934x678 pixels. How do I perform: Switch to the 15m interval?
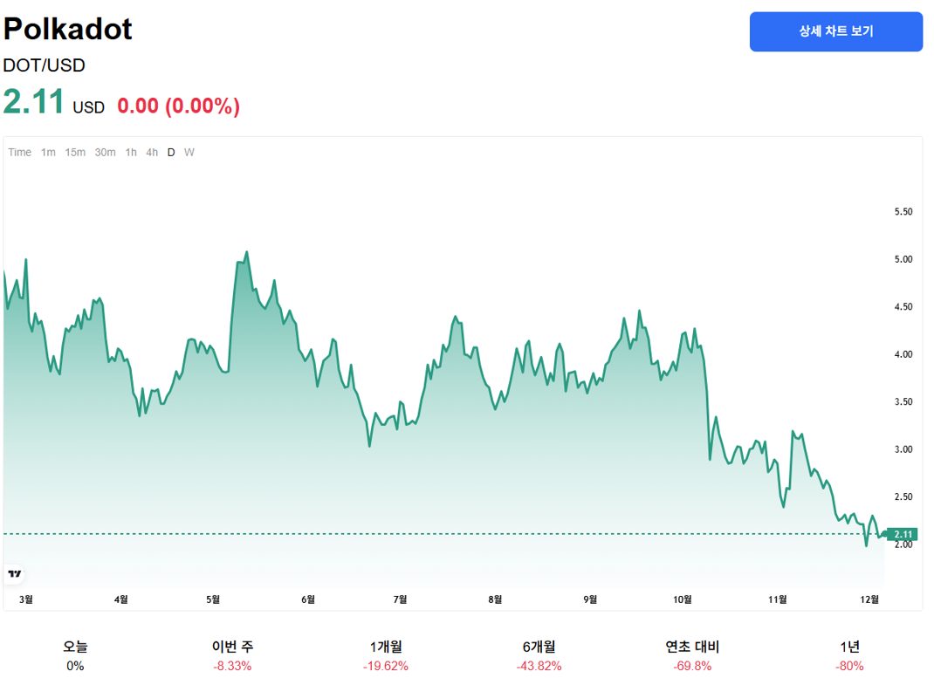(75, 153)
